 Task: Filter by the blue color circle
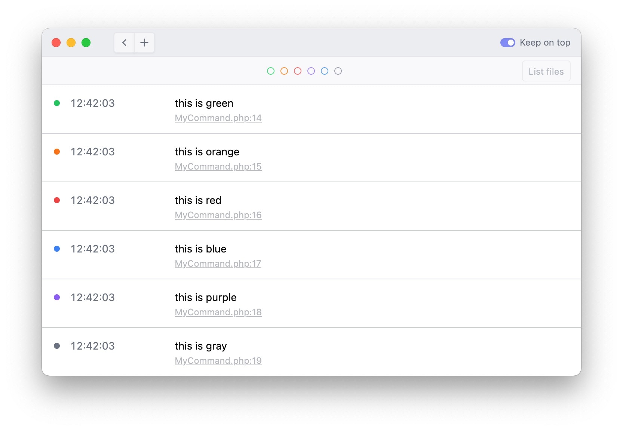coord(325,71)
